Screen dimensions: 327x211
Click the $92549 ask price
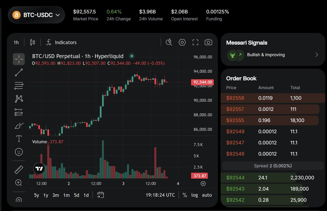[x=235, y=132]
